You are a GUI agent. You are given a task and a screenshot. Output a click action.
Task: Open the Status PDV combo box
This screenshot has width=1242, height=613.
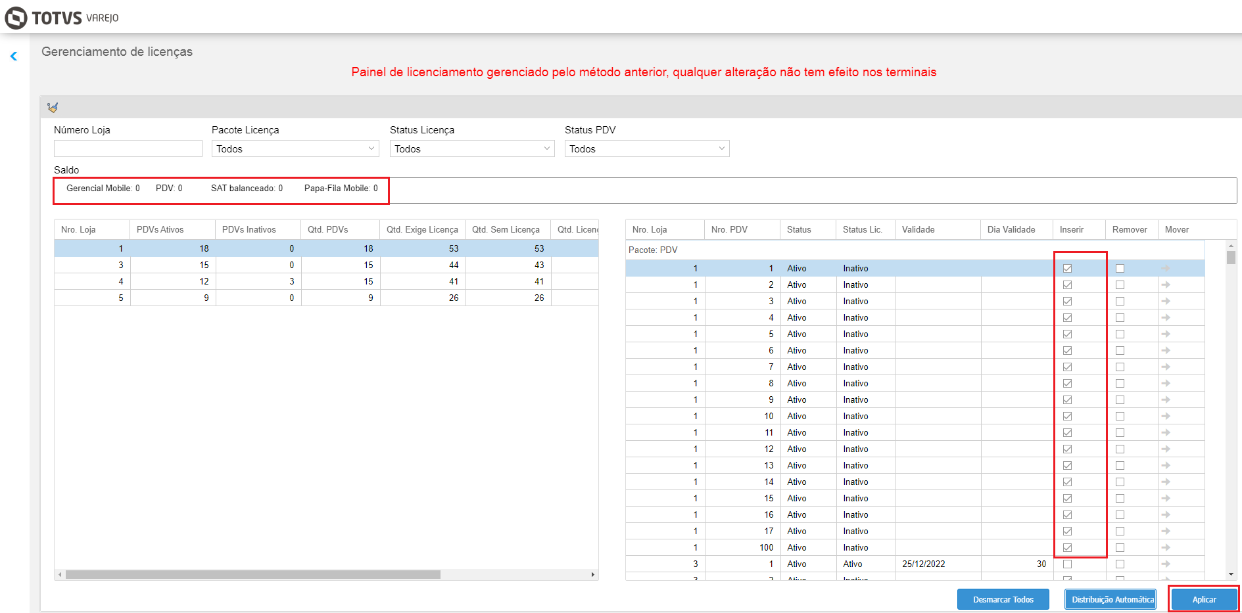pos(647,149)
